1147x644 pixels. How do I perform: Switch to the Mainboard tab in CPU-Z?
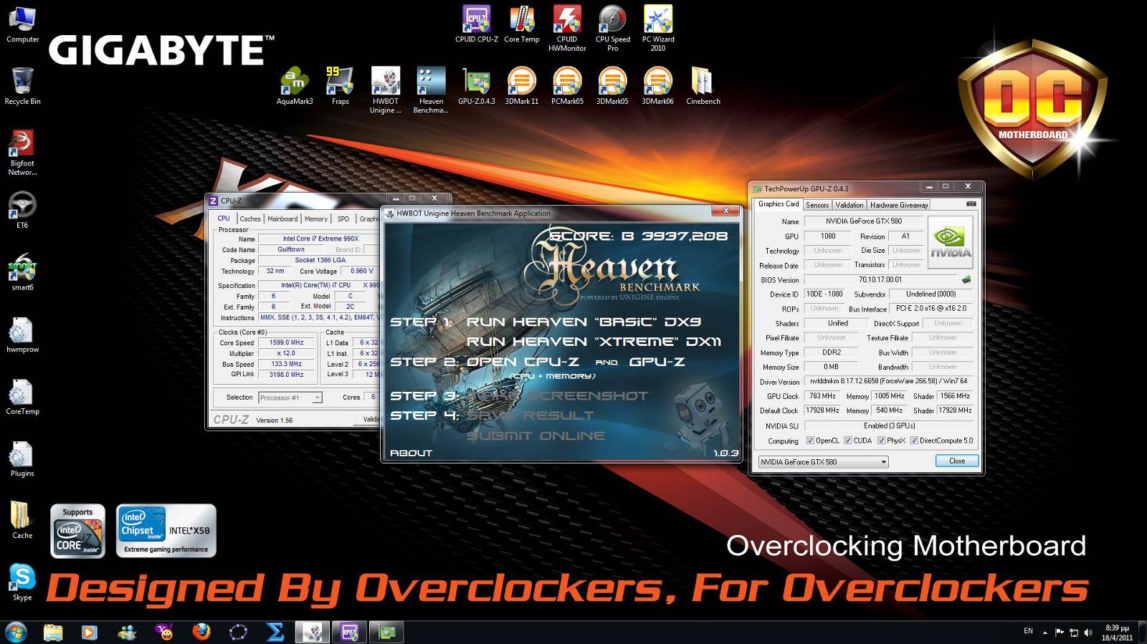(282, 218)
